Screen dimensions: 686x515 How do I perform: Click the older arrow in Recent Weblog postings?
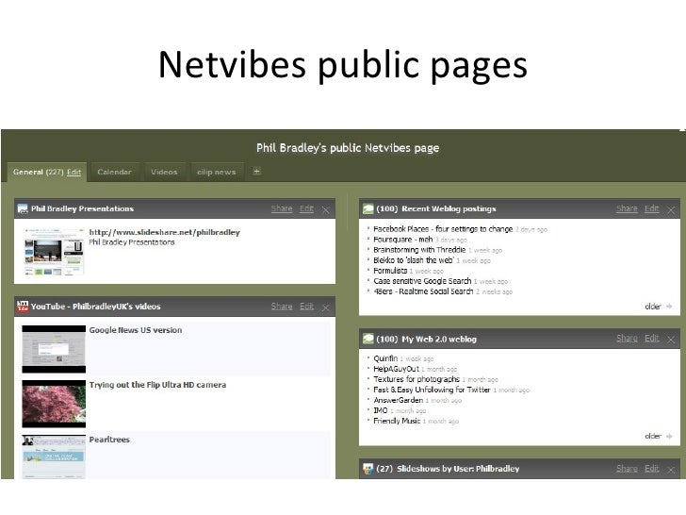(x=669, y=307)
